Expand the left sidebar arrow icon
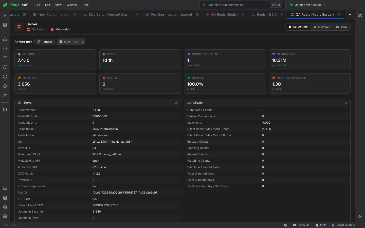The image size is (365, 228). (5, 15)
